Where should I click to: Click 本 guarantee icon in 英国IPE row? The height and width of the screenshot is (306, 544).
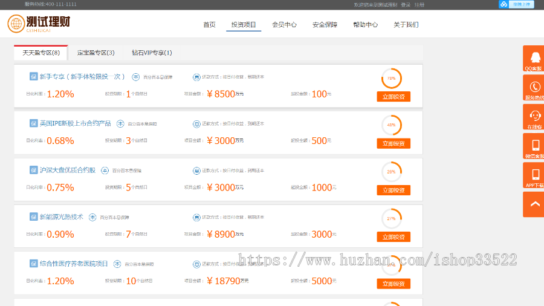click(x=120, y=123)
